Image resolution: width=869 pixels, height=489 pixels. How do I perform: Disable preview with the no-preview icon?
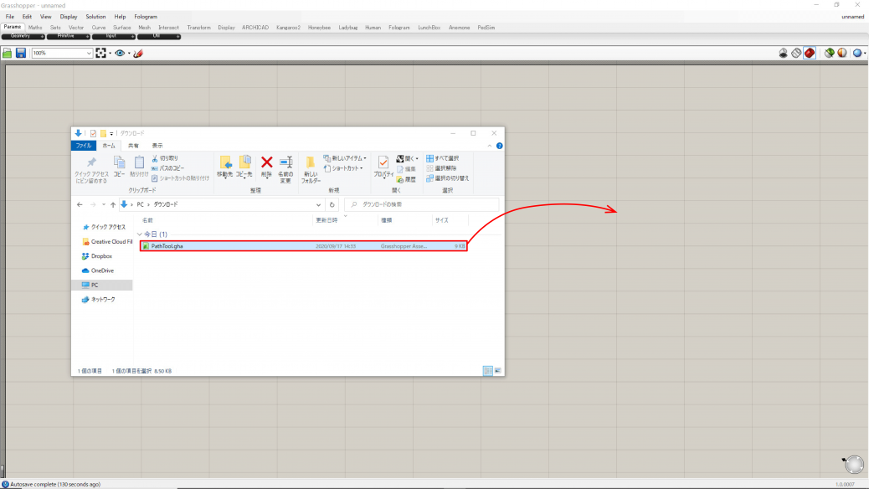pyautogui.click(x=784, y=53)
